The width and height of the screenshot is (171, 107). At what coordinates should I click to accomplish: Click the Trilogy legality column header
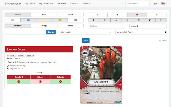(x=40, y=77)
